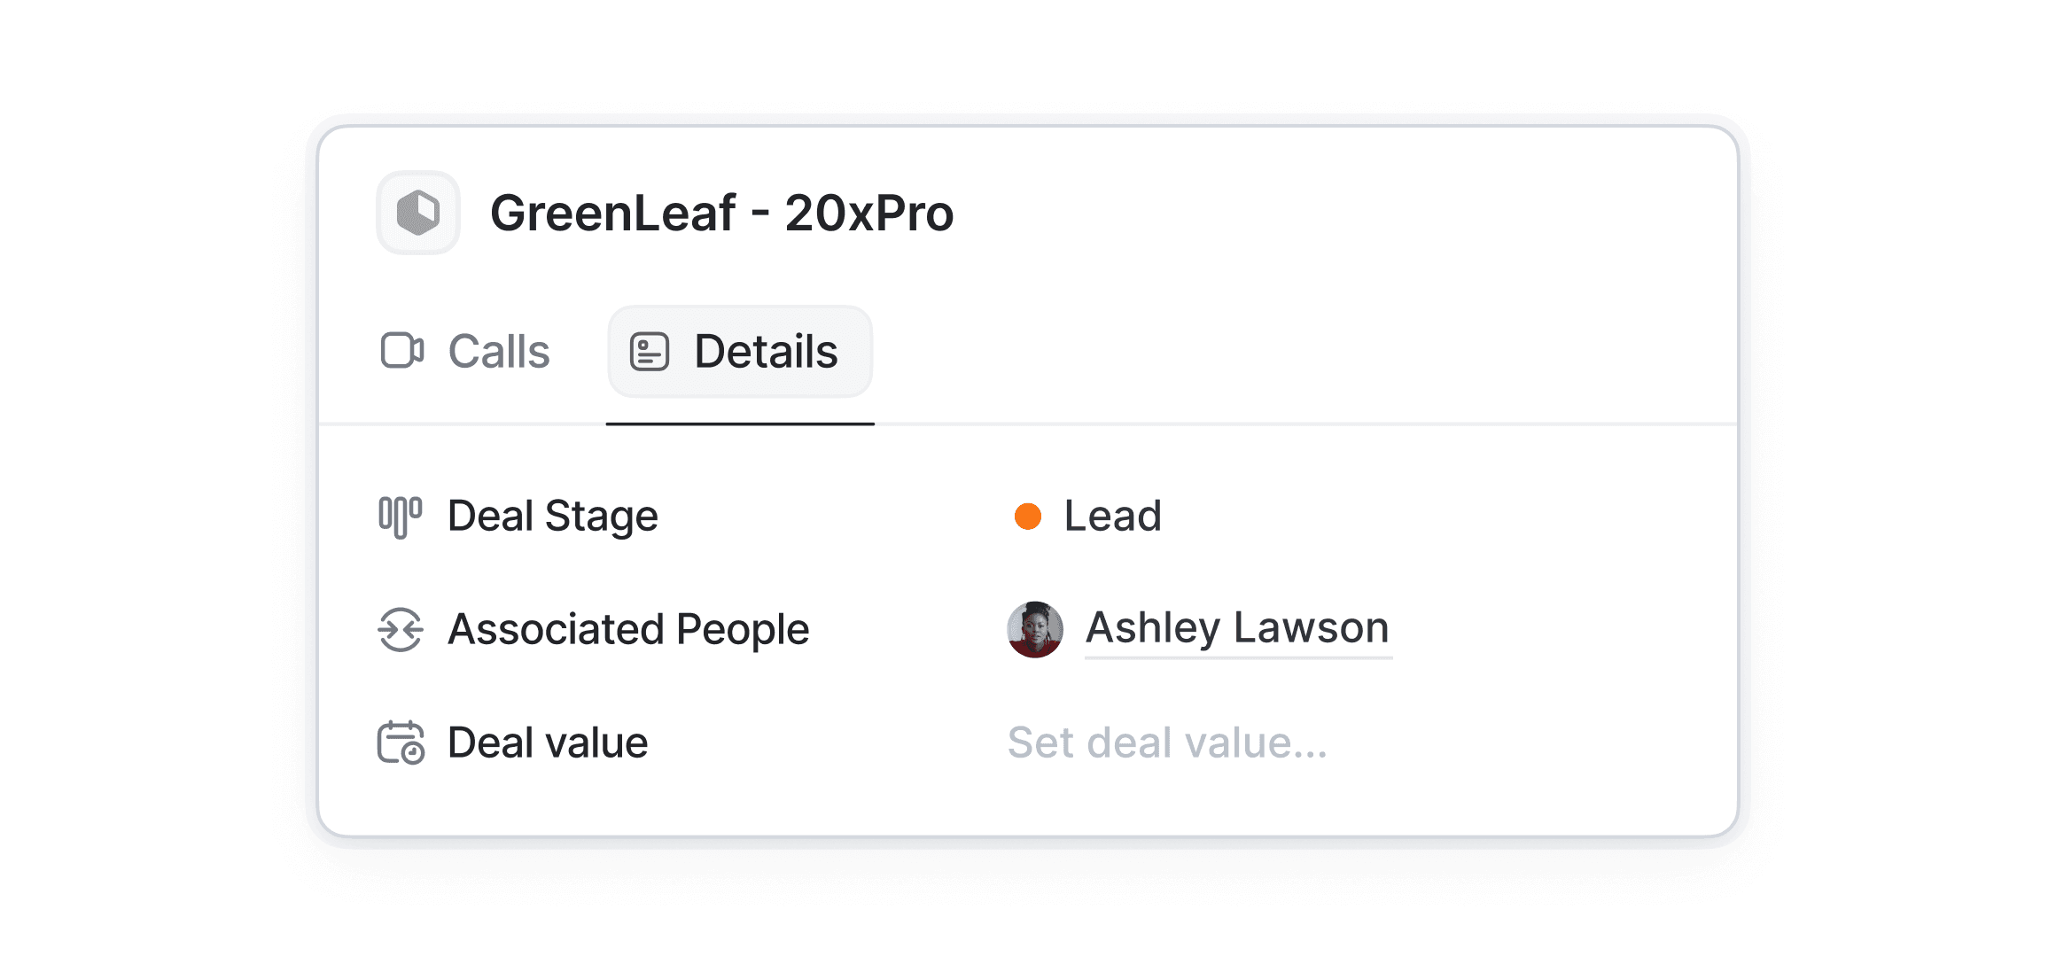Select the Details tab label
Image resolution: width=2056 pixels, height=964 pixels.
(x=766, y=352)
